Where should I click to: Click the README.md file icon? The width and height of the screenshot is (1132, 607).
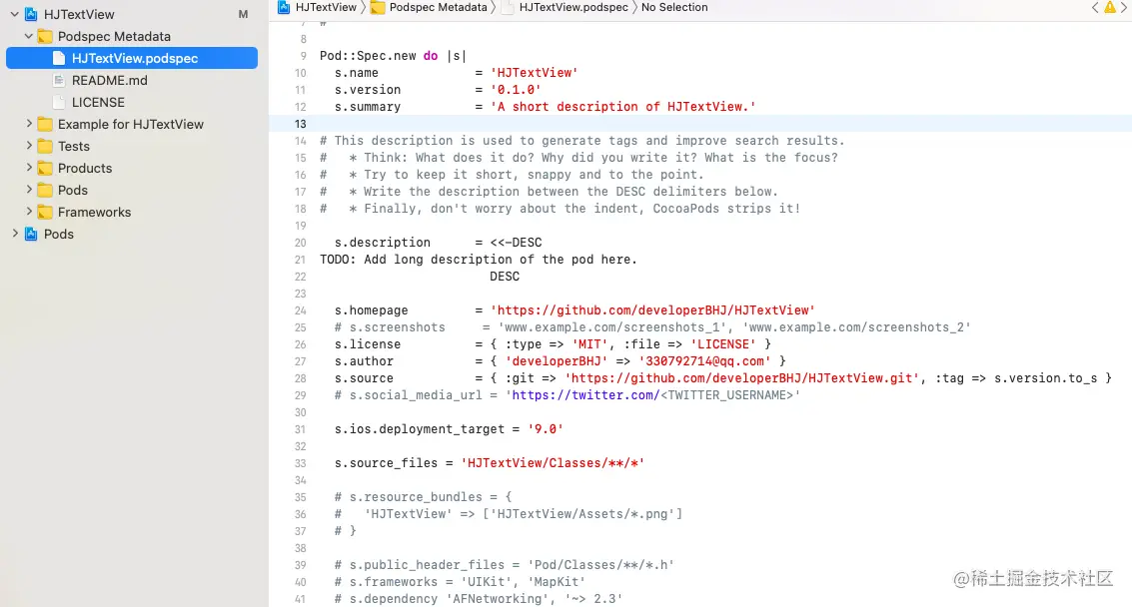click(59, 80)
